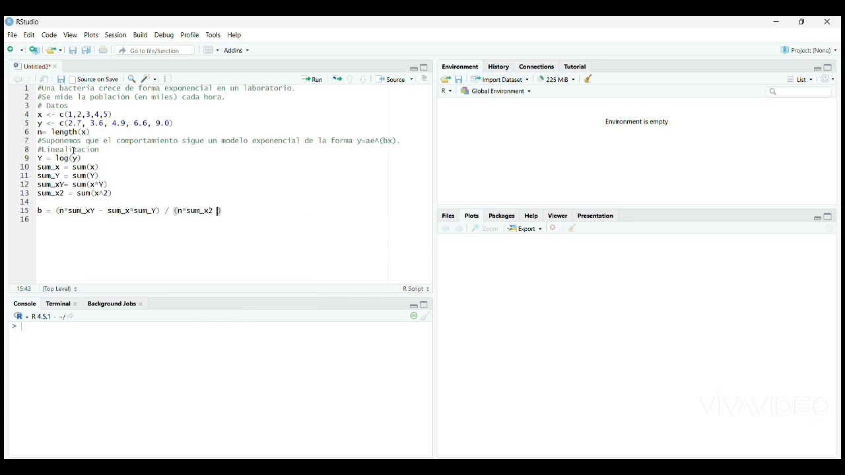
Task: View the current working directory arrow
Action: coord(71,317)
